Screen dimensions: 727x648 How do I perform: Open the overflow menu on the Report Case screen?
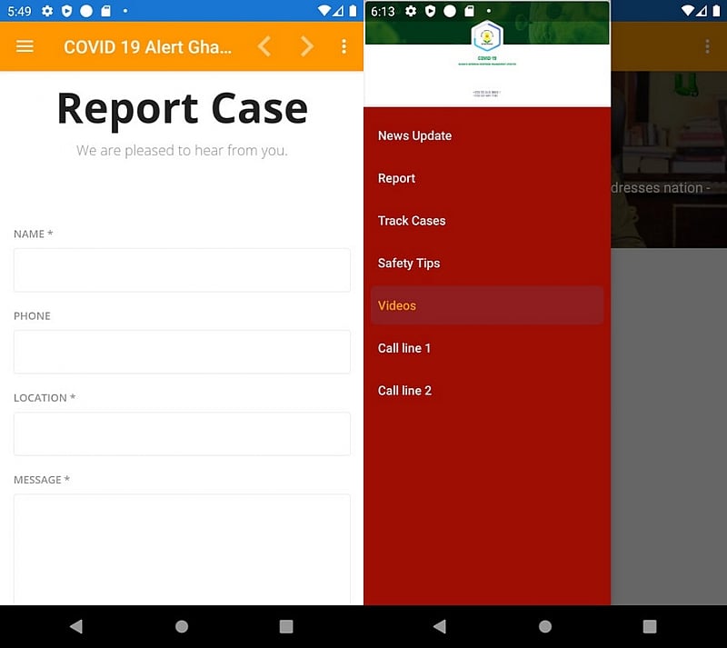(x=344, y=46)
